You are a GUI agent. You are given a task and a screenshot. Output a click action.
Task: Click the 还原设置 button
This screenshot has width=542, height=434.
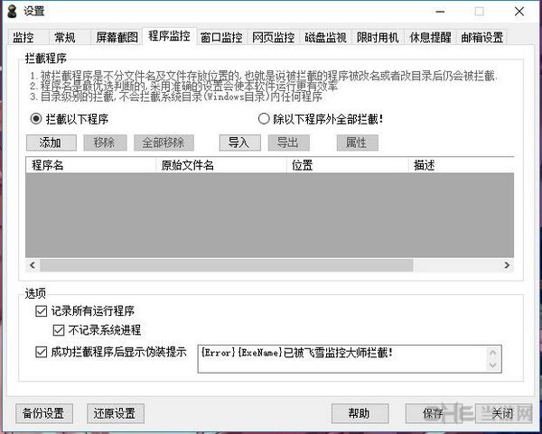coord(116,413)
